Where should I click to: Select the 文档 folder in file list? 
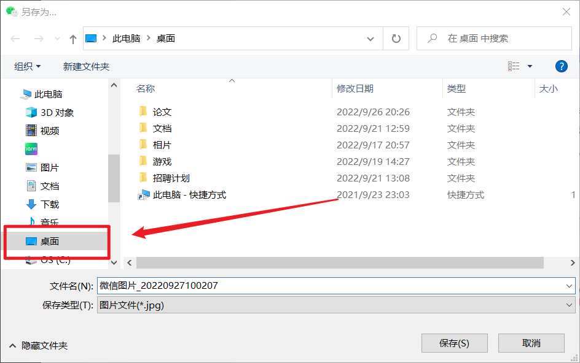[162, 129]
